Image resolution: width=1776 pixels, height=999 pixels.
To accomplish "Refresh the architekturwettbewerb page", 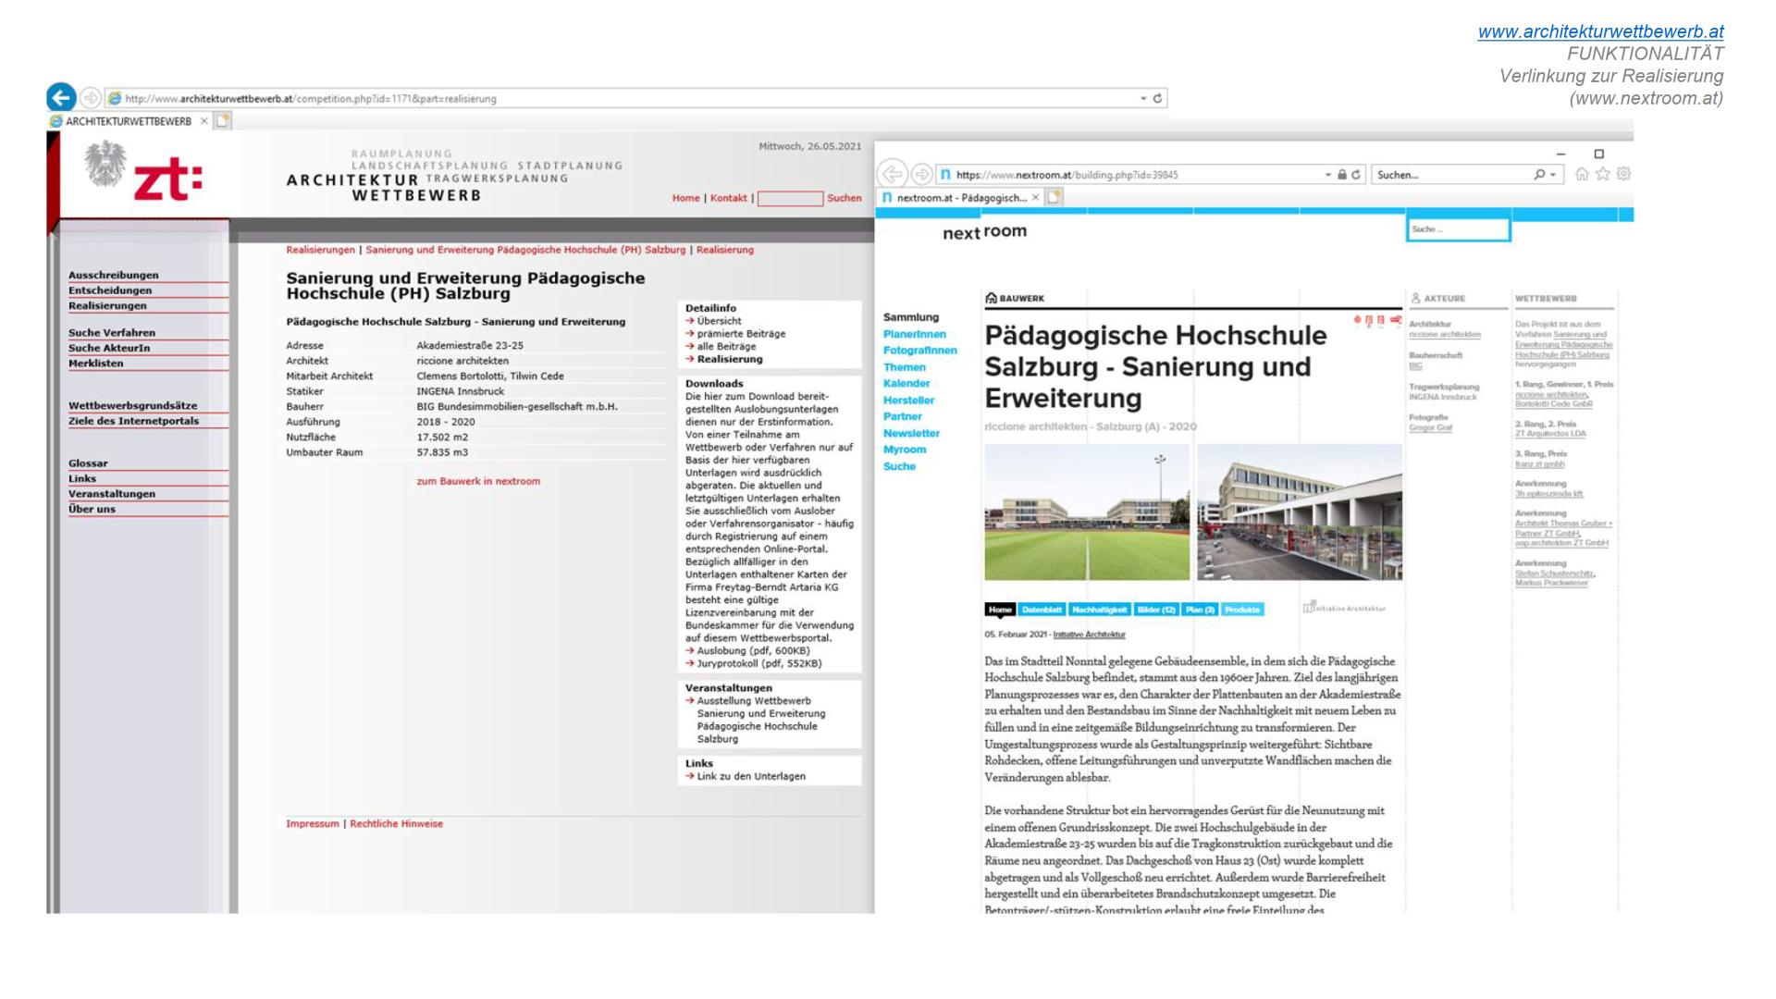I will click(x=1157, y=98).
